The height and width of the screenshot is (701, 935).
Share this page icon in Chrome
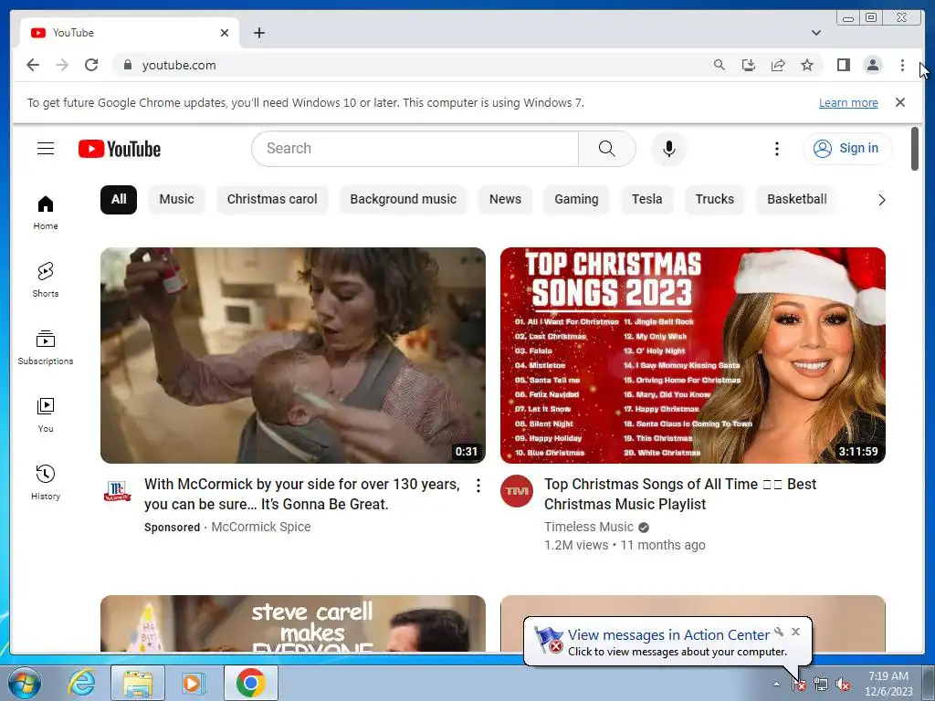pos(778,65)
